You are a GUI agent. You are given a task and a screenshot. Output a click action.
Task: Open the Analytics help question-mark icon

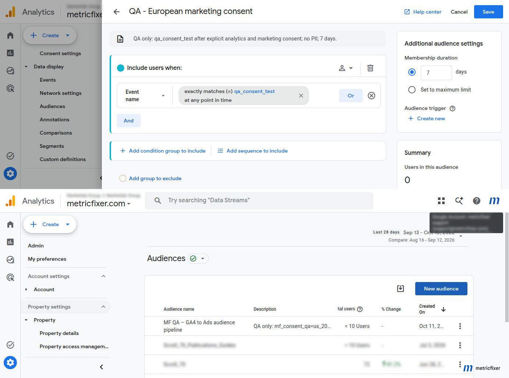[x=477, y=201]
